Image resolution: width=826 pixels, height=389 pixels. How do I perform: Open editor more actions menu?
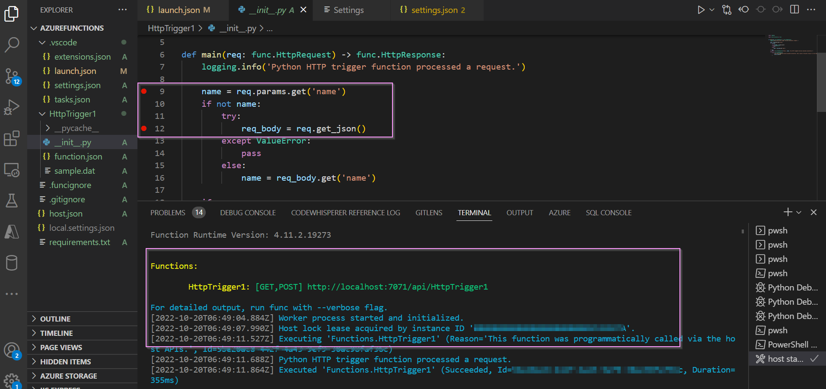coord(811,10)
